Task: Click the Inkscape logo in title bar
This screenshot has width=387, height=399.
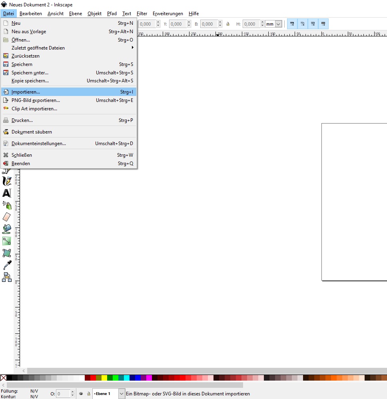Action: coord(4,4)
